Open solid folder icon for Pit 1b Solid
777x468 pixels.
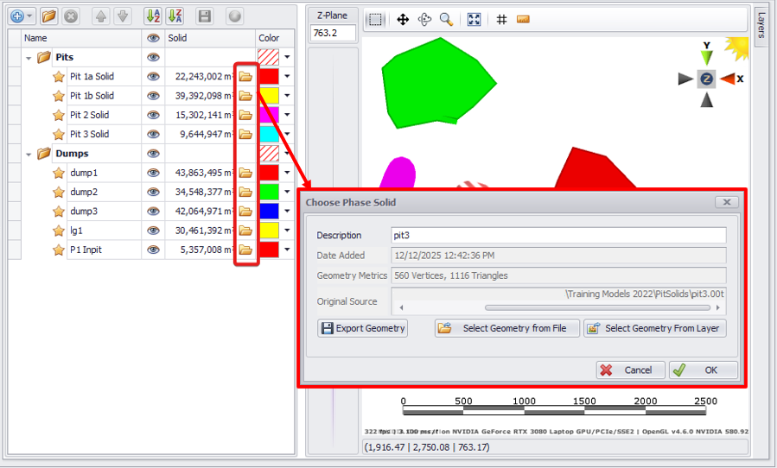(245, 96)
